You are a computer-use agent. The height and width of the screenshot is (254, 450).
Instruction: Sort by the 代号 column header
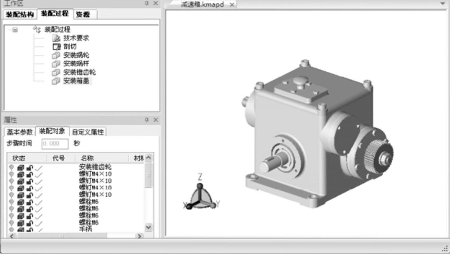[x=61, y=158]
